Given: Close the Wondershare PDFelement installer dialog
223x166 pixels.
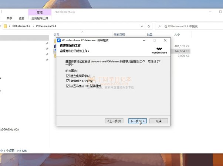Looking at the screenshot, I should pos(165,41).
